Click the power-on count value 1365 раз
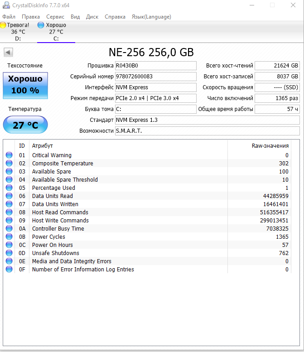 277,98
